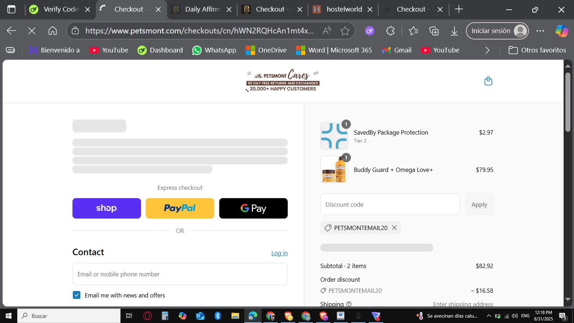This screenshot has height=323, width=574.
Task: Click the browser address bar URL
Action: 199,31
